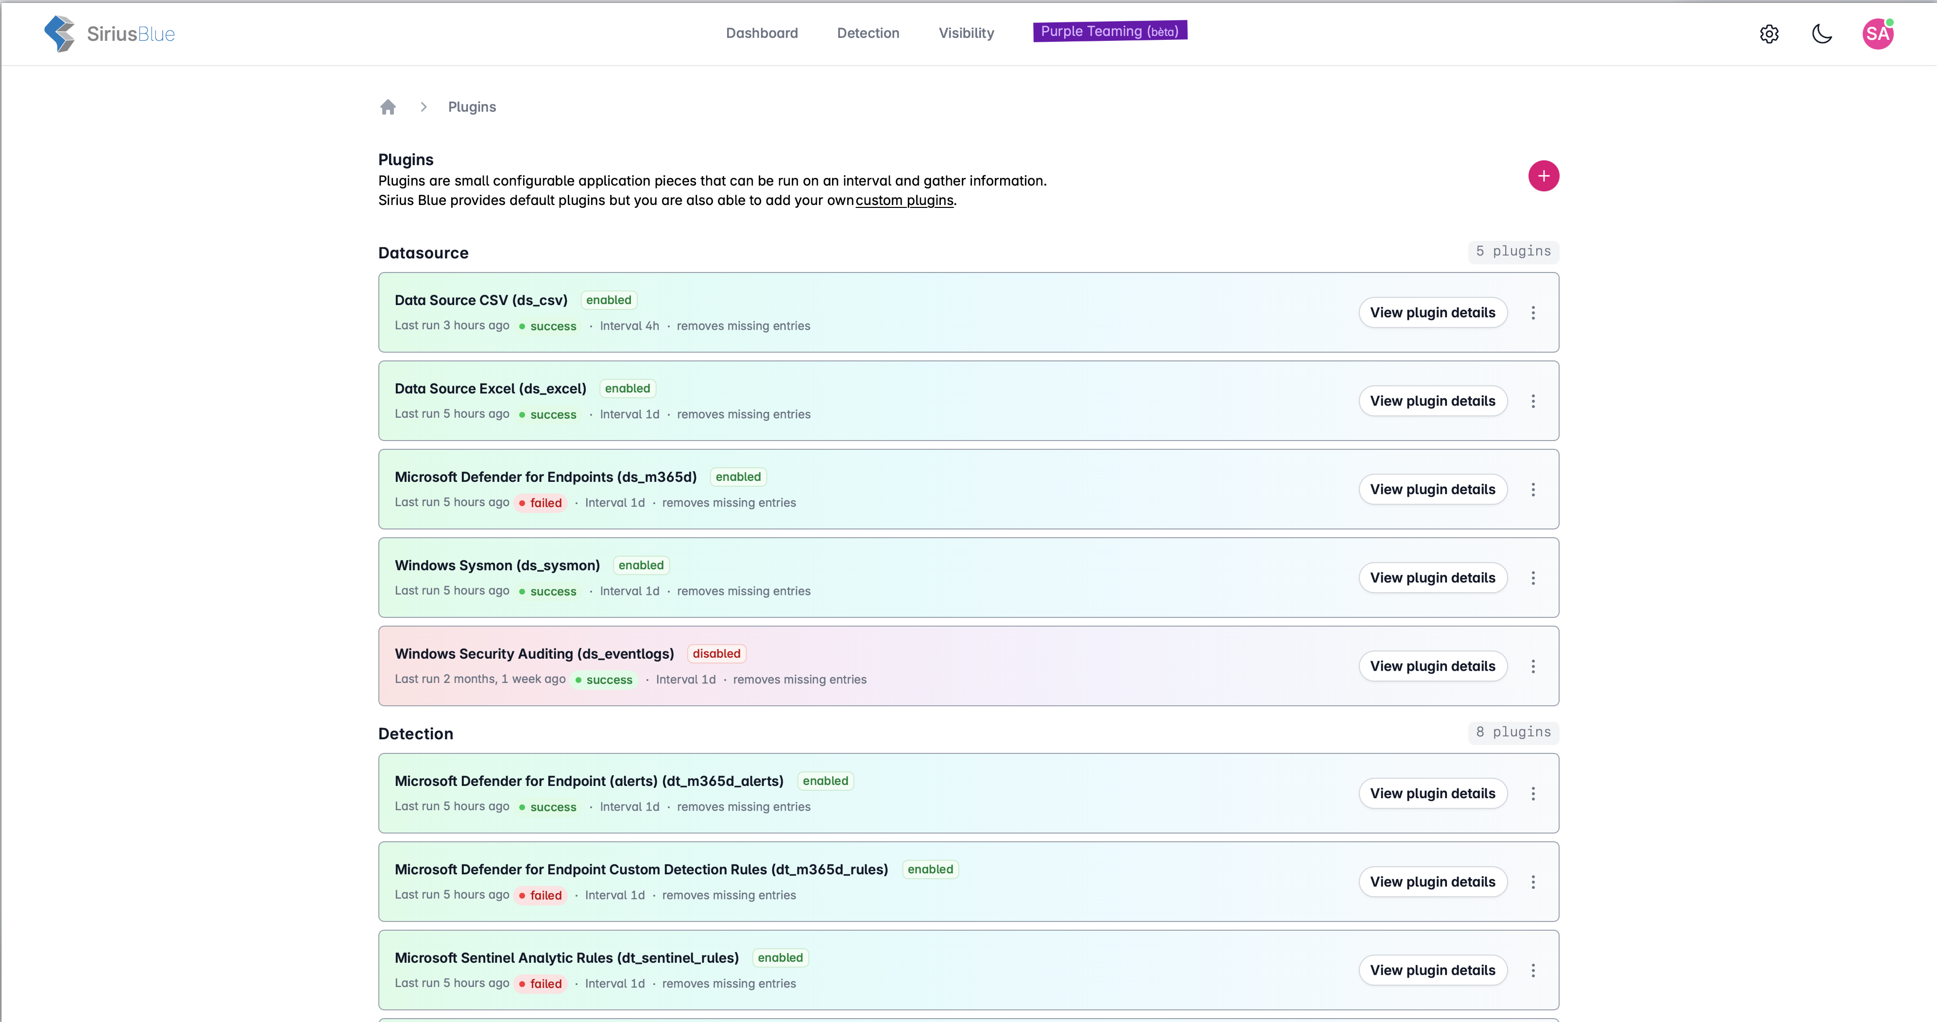This screenshot has height=1022, width=1937.
Task: Follow the custom plugins link
Action: (904, 200)
